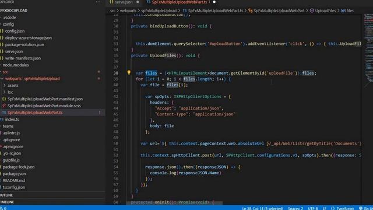The image size is (373, 210).
Task: Click the "body: file" line
Action: (162, 126)
